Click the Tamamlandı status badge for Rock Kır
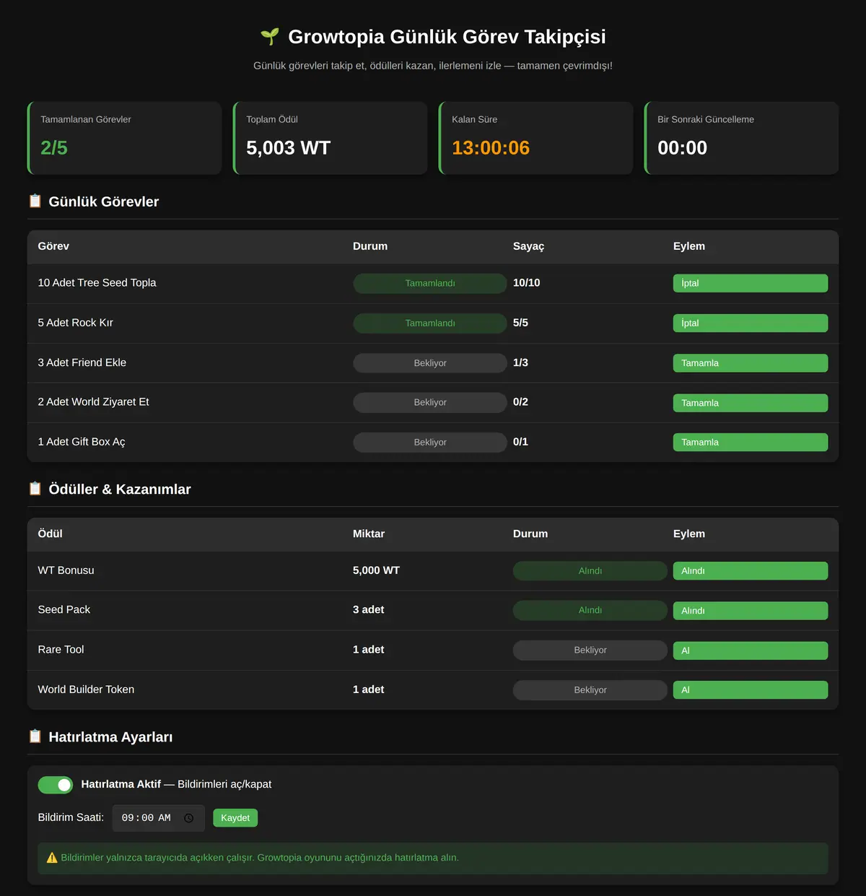The height and width of the screenshot is (896, 866). pos(430,323)
